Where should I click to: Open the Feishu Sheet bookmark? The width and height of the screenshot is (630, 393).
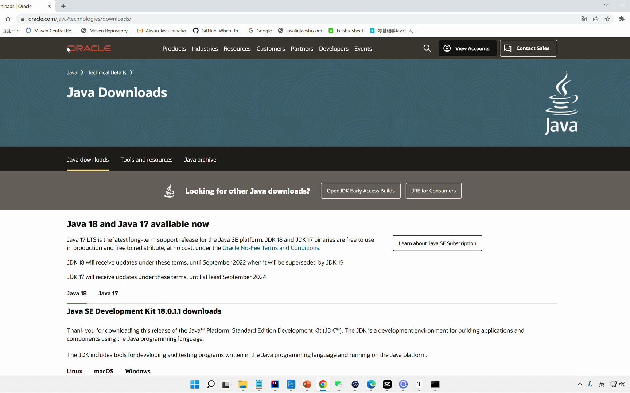(346, 31)
